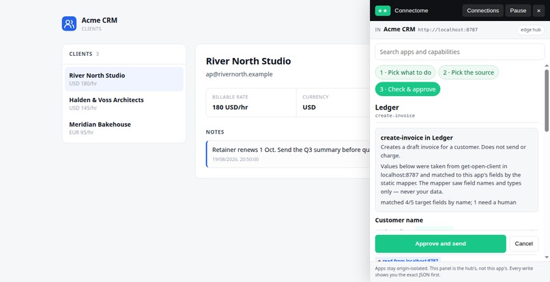Select River North Studio in clients list
The width and height of the screenshot is (550, 282).
tap(124, 79)
